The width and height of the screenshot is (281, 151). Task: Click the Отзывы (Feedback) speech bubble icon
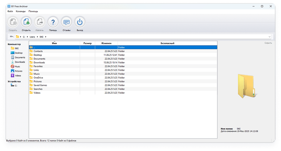[66, 22]
